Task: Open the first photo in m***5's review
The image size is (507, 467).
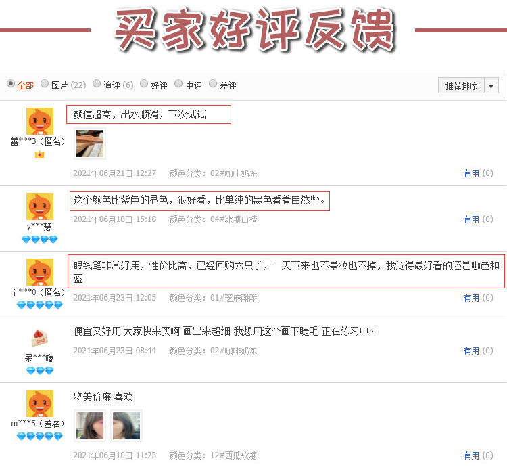Action: 90,426
